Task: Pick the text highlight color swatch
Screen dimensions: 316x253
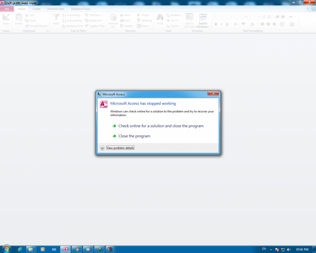Action: (244, 24)
